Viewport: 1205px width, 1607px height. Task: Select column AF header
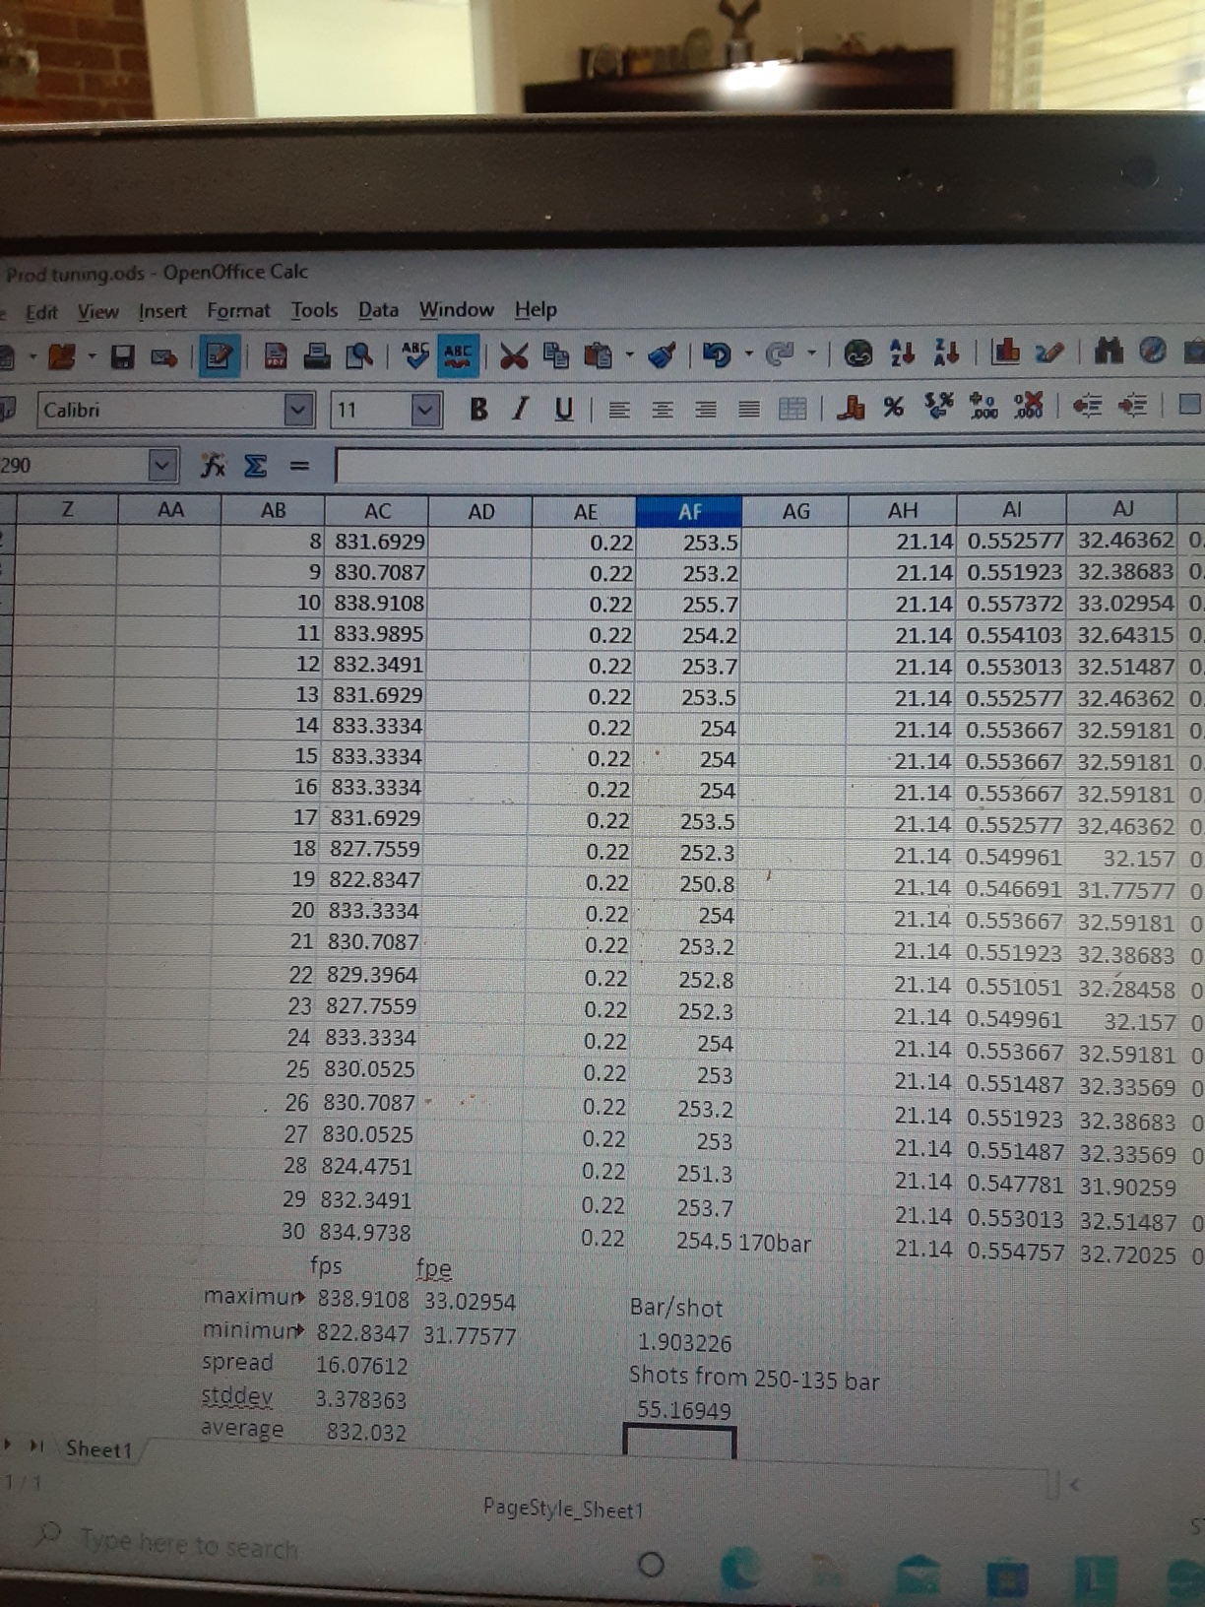pos(689,511)
